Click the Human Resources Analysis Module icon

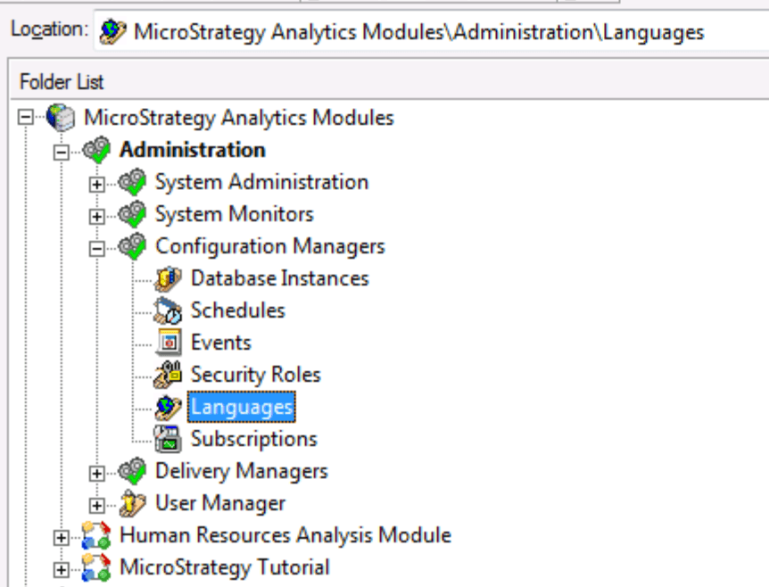[x=96, y=536]
